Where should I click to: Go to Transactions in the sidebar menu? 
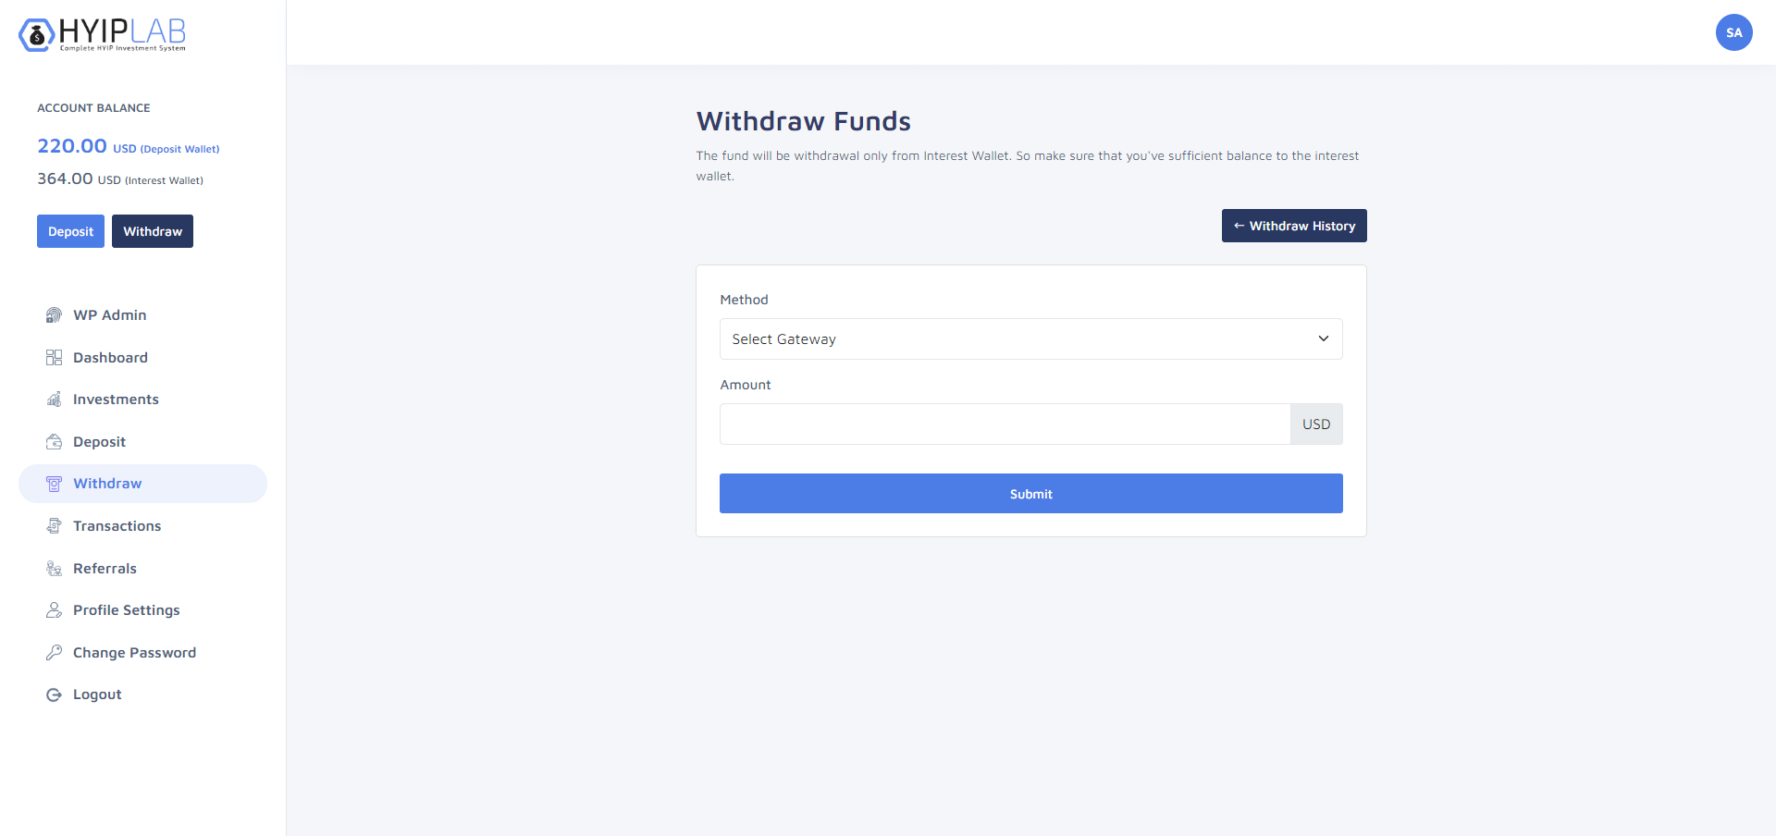click(x=117, y=526)
